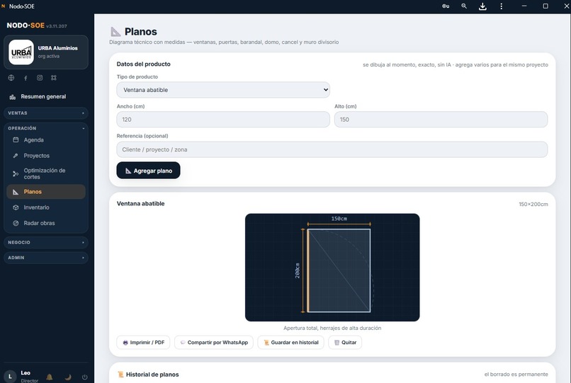Click the Optimización de cortes scissors icon

point(16,173)
